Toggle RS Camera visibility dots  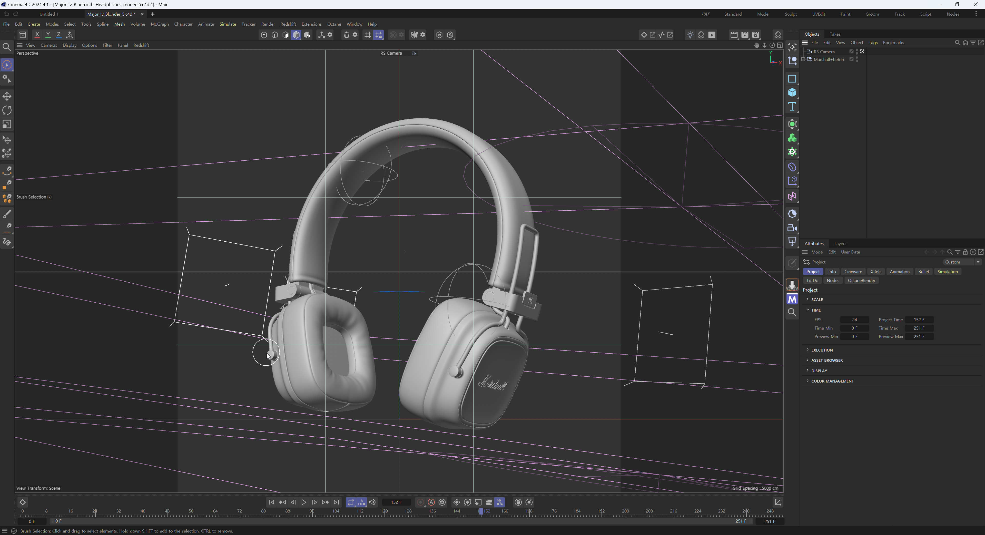click(x=857, y=52)
